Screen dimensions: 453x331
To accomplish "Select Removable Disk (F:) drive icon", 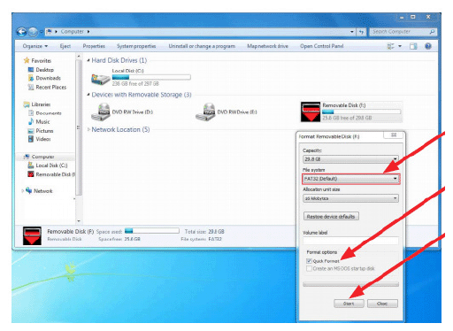I will [311, 112].
